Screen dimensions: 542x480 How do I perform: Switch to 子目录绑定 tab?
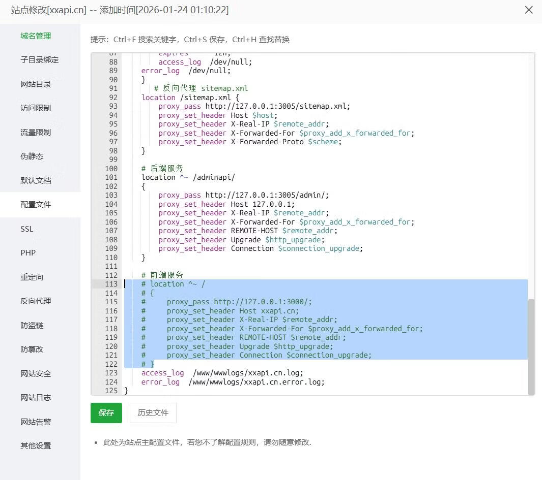(39, 60)
